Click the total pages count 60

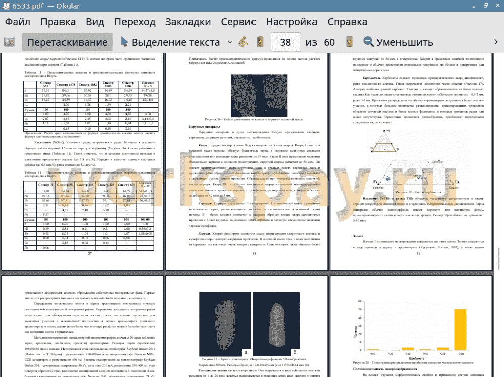coord(329,42)
